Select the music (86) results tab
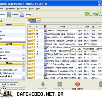102x100 pixels. tap(35, 21)
